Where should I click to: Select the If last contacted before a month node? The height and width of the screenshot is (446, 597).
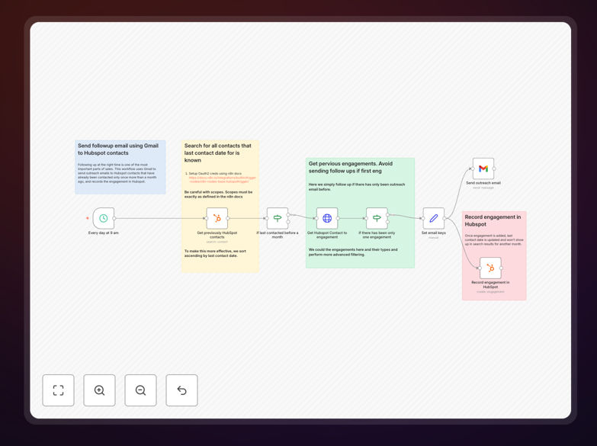(278, 218)
